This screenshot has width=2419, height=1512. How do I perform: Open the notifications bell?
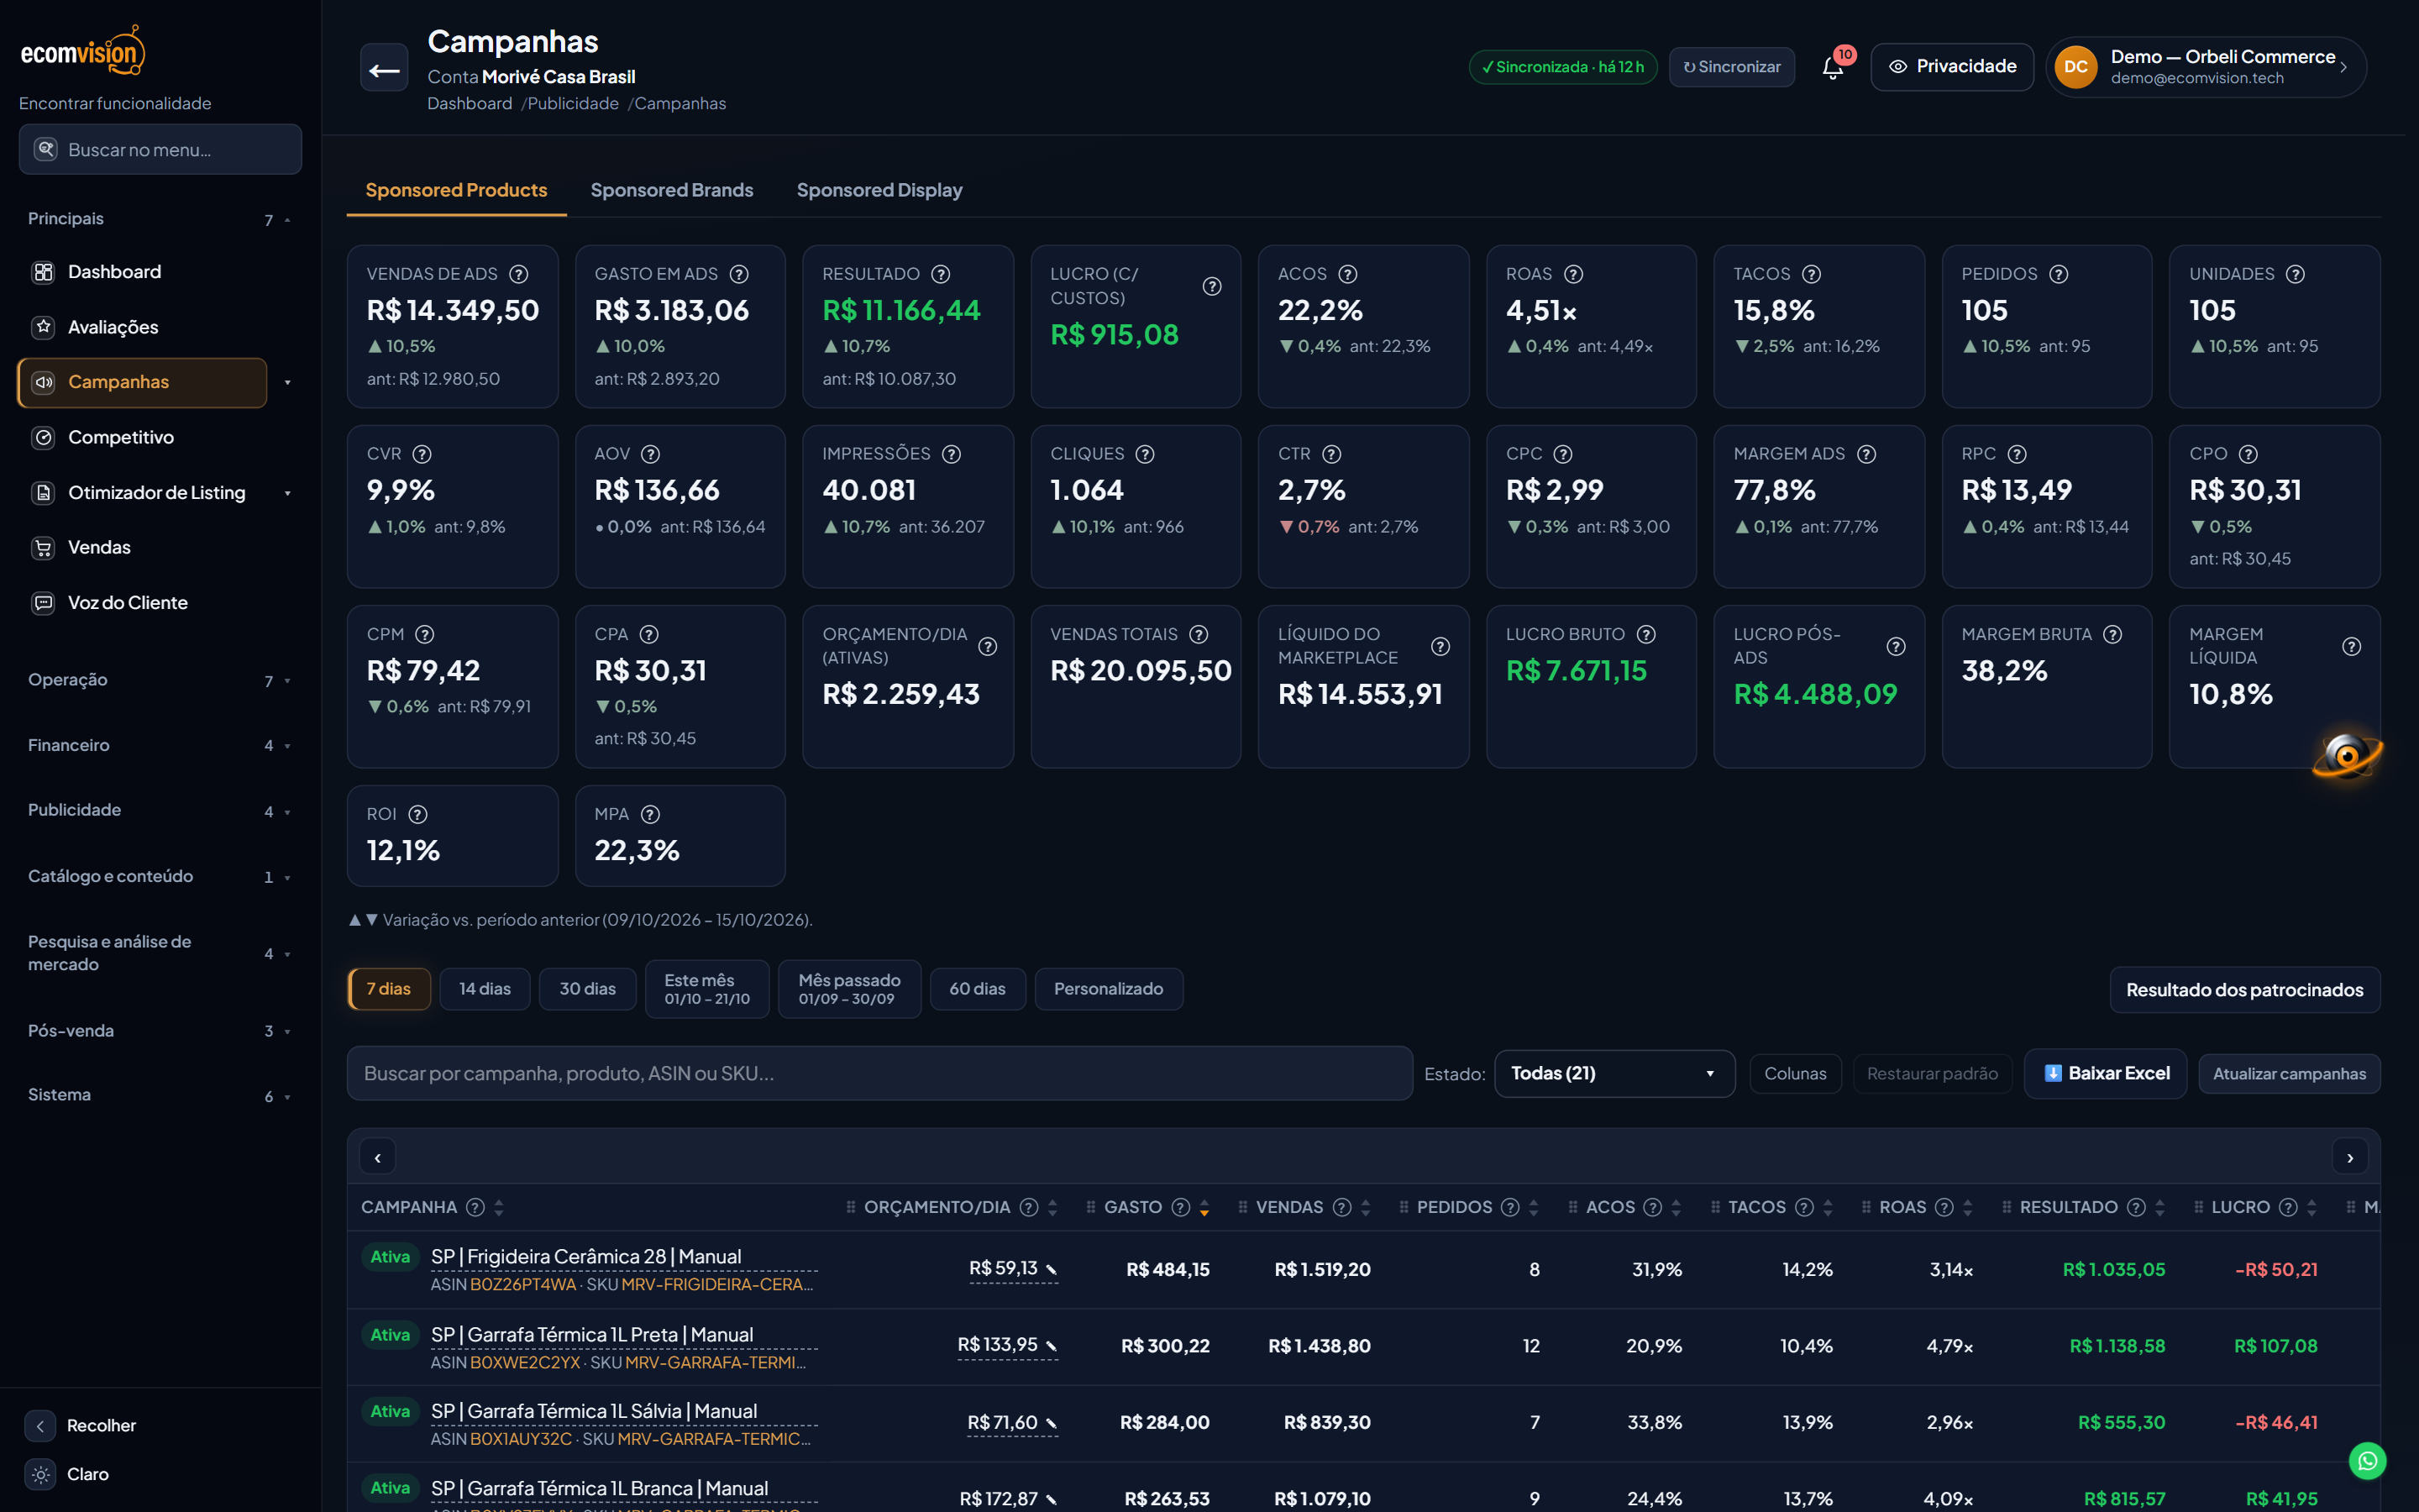tap(1832, 68)
